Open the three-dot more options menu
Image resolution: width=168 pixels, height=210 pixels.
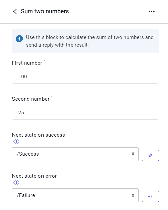coord(151,12)
